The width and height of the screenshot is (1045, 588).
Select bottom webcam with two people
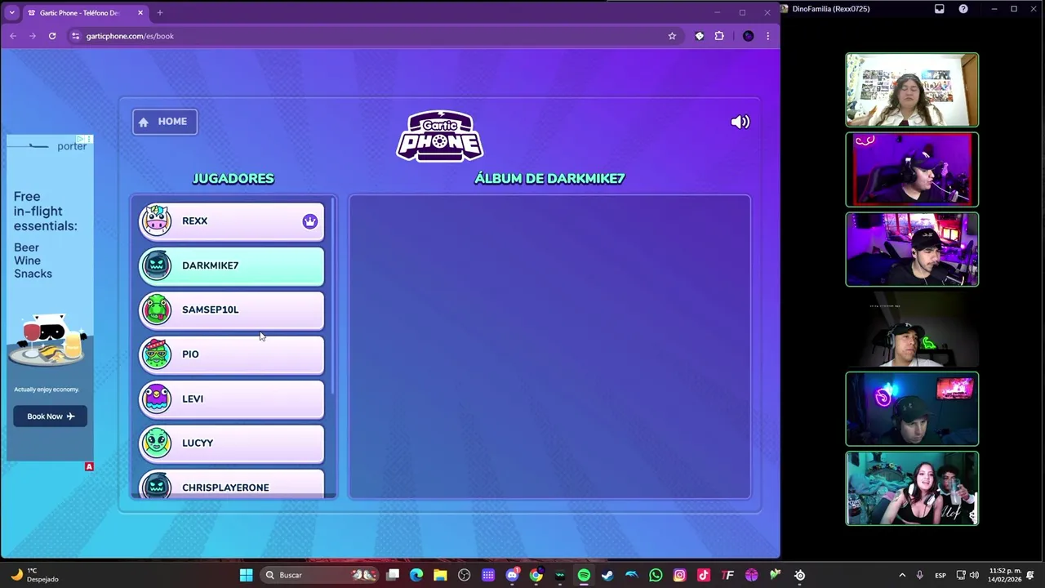[x=912, y=488]
